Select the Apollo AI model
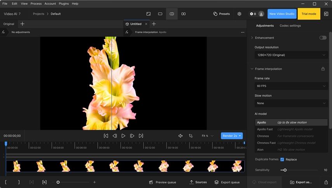 (x=291, y=122)
